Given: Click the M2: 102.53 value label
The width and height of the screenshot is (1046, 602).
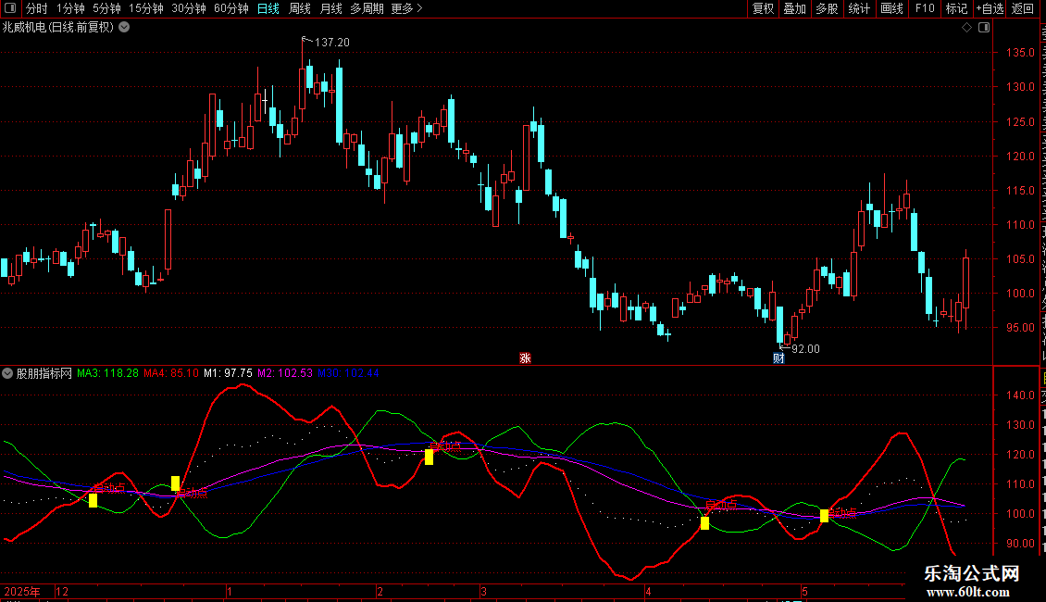Looking at the screenshot, I should coord(285,373).
